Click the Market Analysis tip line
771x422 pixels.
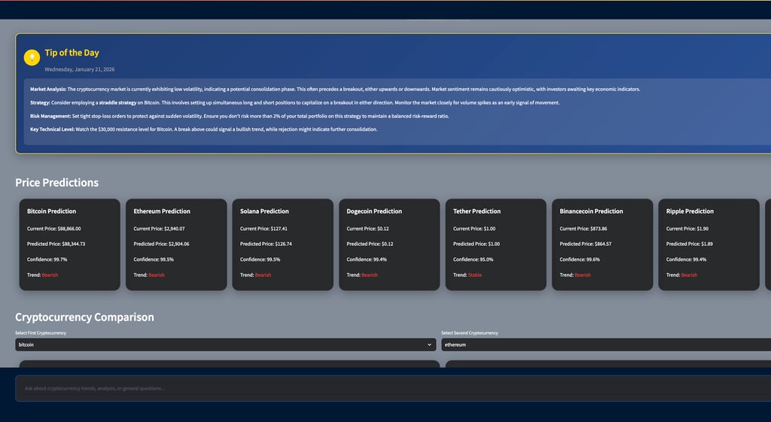point(335,90)
